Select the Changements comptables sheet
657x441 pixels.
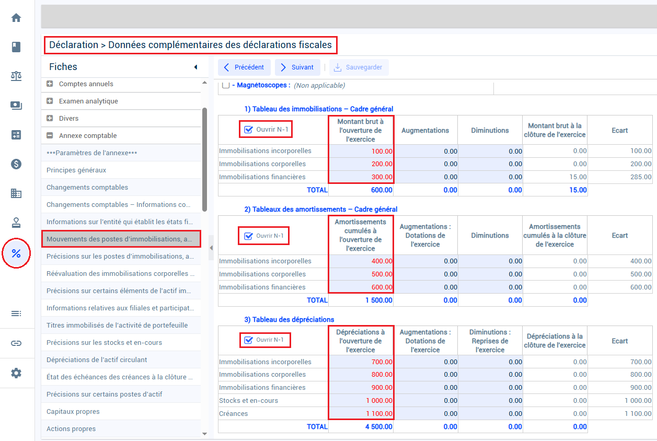click(x=121, y=188)
